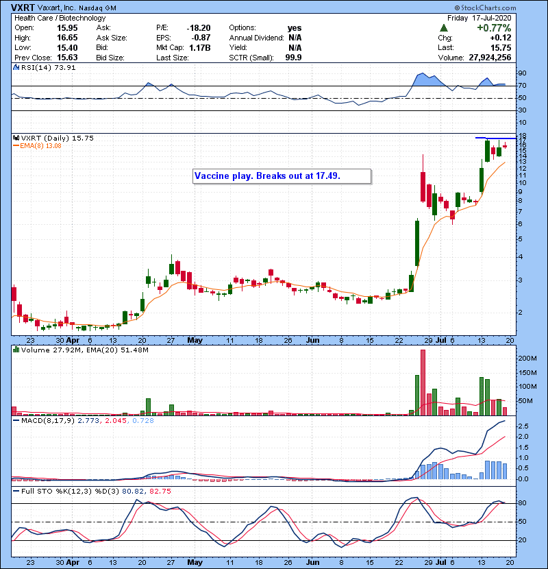Click the candlestick icon beside VXRT (Daily)

(x=16, y=138)
